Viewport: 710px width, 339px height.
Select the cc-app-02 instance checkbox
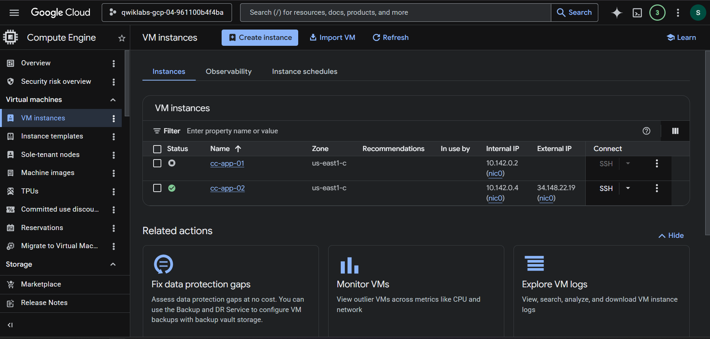coord(157,188)
